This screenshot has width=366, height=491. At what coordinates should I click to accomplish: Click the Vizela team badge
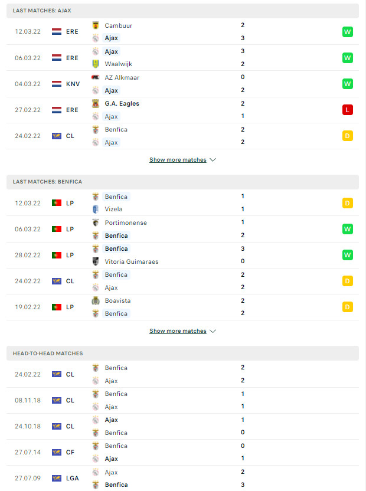point(96,209)
